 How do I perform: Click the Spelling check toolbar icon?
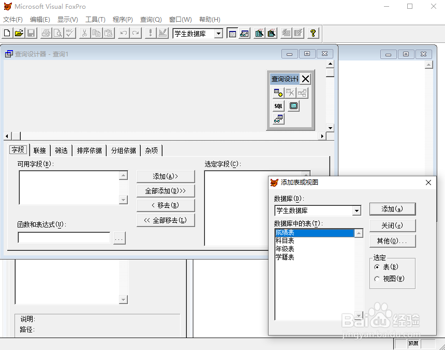(x=70, y=33)
